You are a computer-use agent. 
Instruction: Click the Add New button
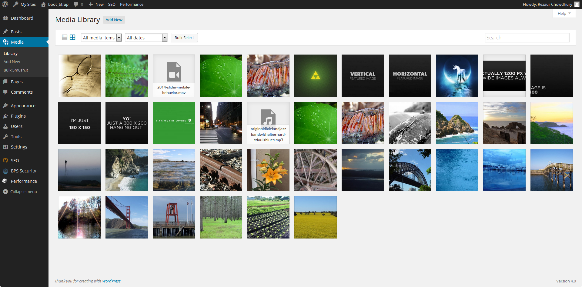pyautogui.click(x=114, y=20)
